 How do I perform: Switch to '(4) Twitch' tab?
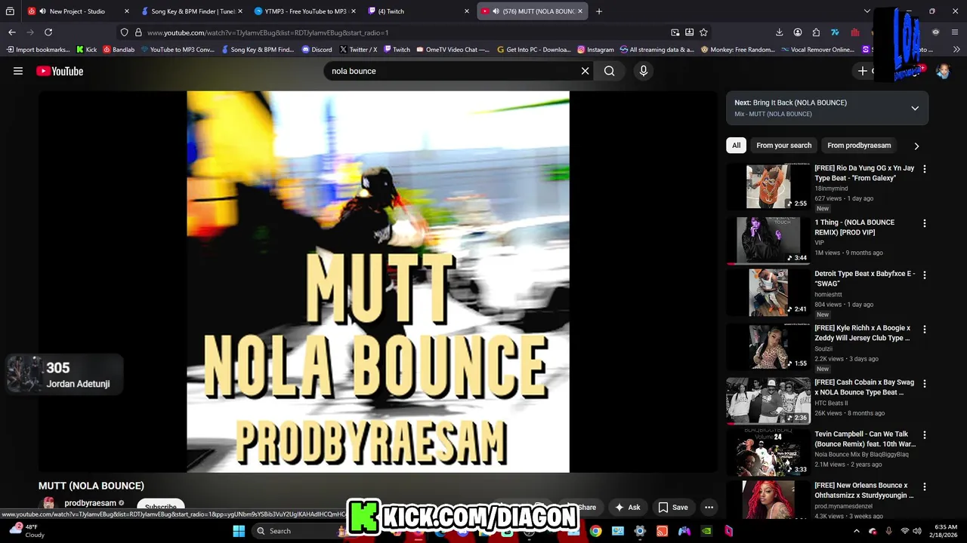419,11
